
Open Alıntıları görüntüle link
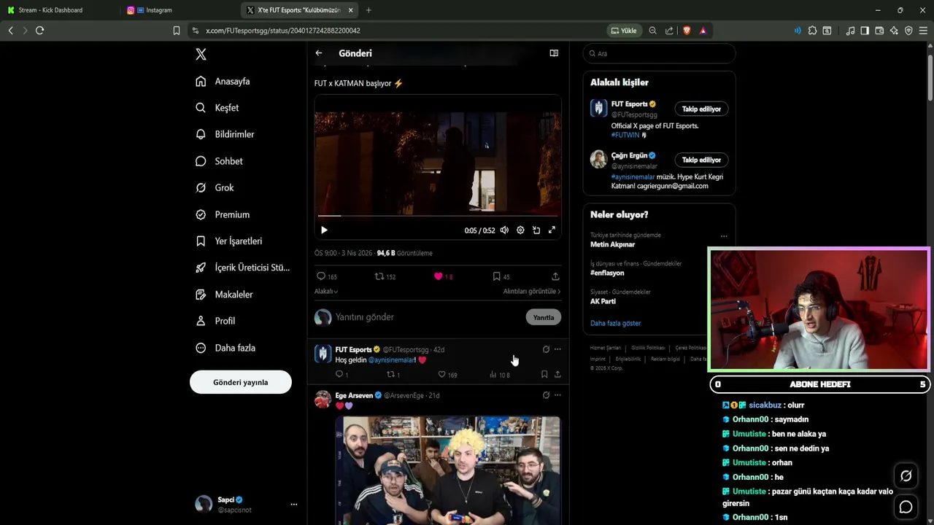pyautogui.click(x=532, y=291)
